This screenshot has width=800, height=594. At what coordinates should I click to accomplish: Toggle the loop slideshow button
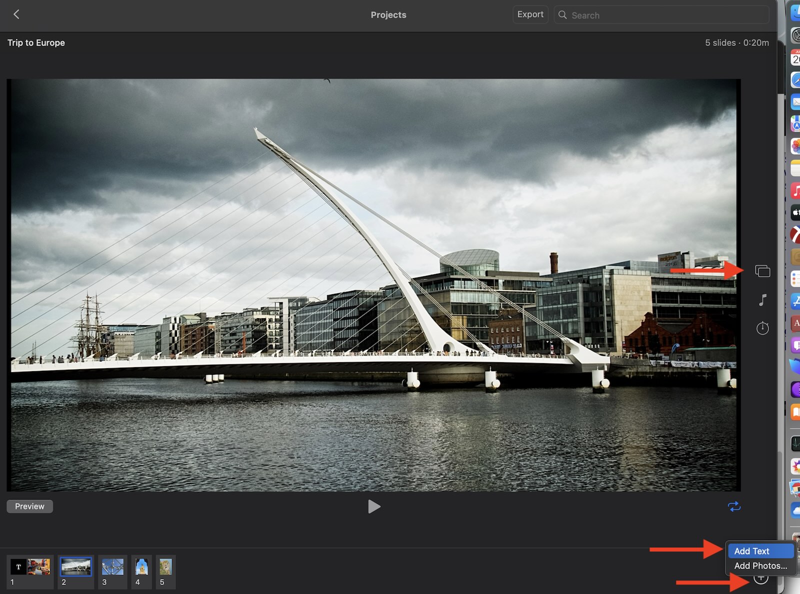pyautogui.click(x=734, y=507)
